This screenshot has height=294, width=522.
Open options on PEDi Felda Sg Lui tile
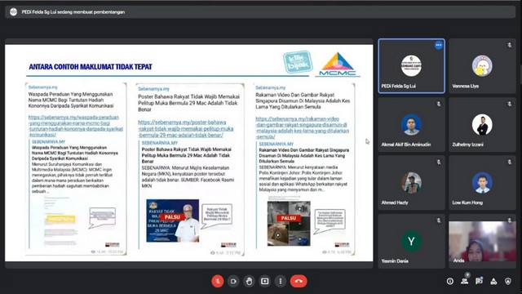pyautogui.click(x=439, y=45)
